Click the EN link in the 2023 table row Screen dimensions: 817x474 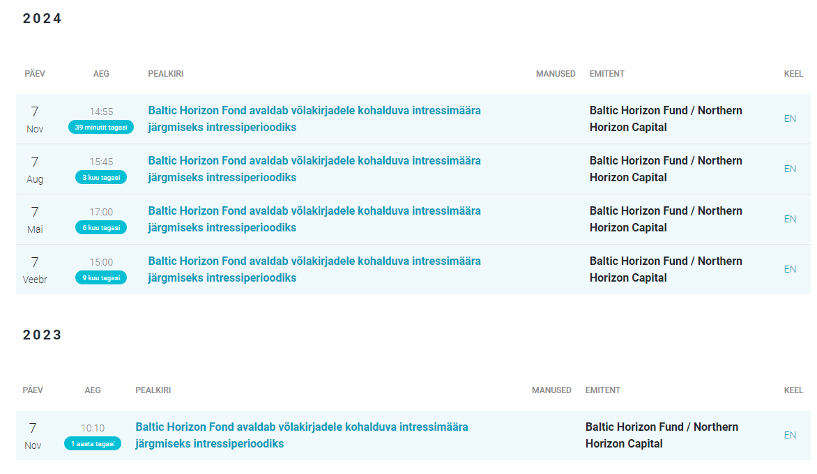(790, 435)
